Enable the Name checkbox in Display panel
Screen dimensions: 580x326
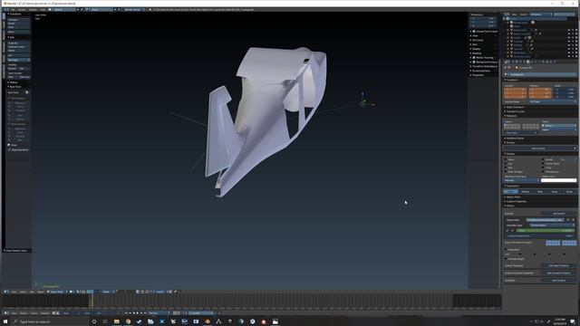click(506, 159)
